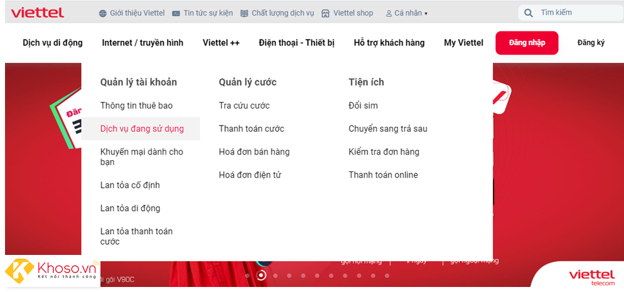Select Tra cứu cước
Viewport: 624px width, 292px height.
244,105
